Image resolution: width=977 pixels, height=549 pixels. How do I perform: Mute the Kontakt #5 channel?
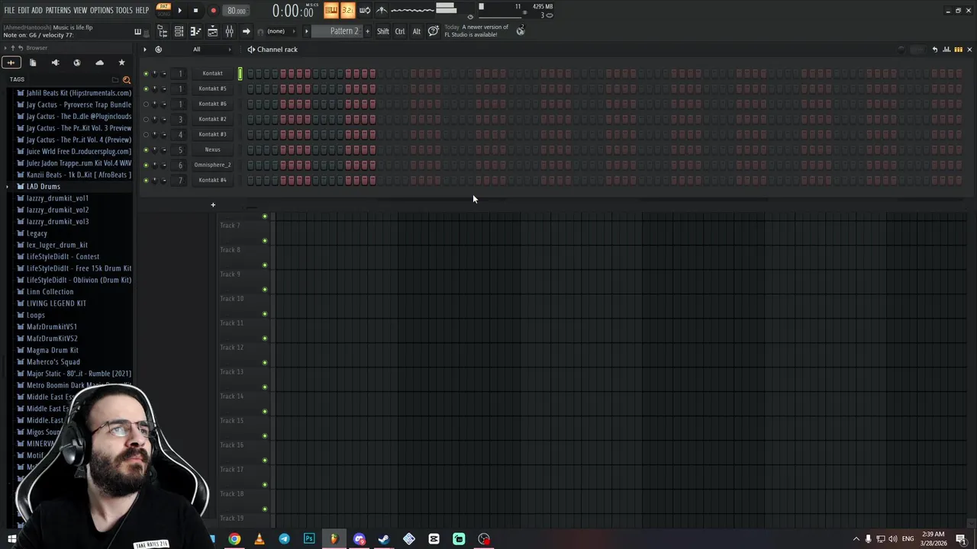pos(146,89)
